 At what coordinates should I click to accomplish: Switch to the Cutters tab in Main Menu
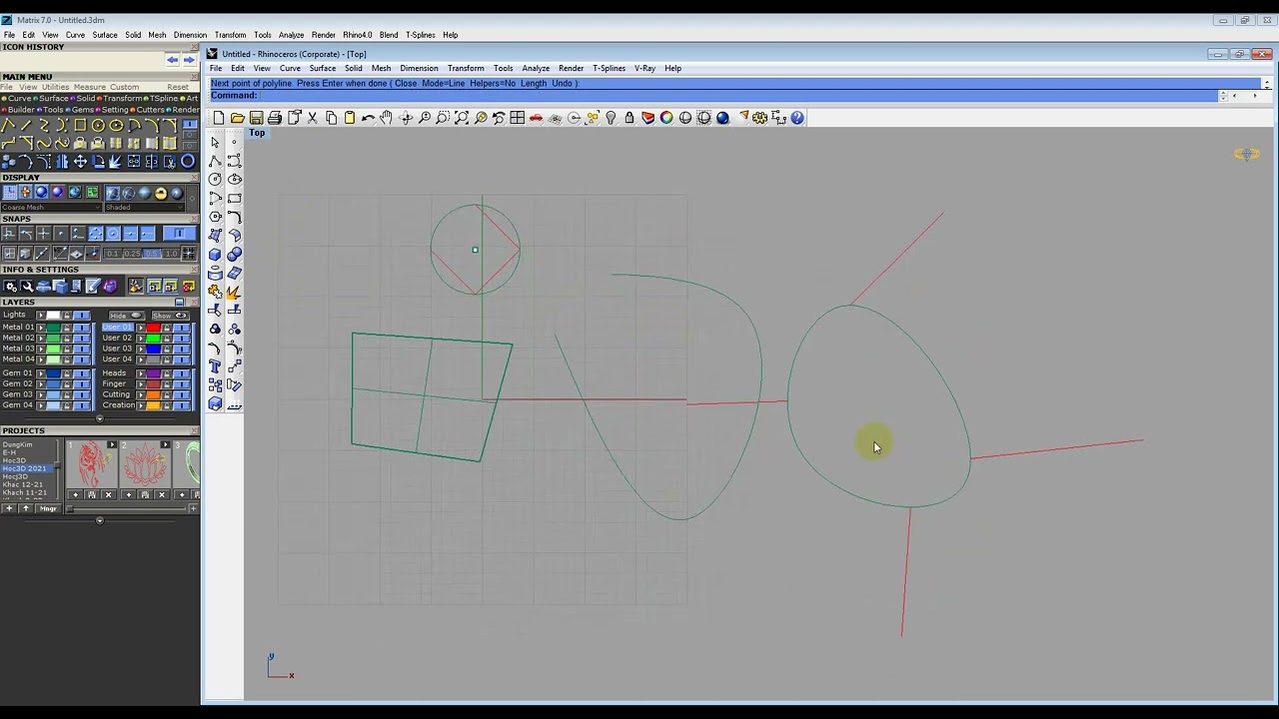click(147, 110)
